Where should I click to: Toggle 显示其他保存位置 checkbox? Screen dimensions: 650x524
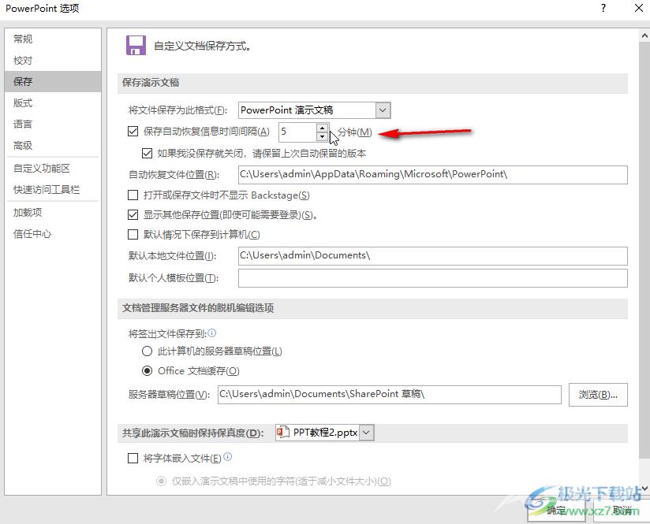pyautogui.click(x=133, y=214)
